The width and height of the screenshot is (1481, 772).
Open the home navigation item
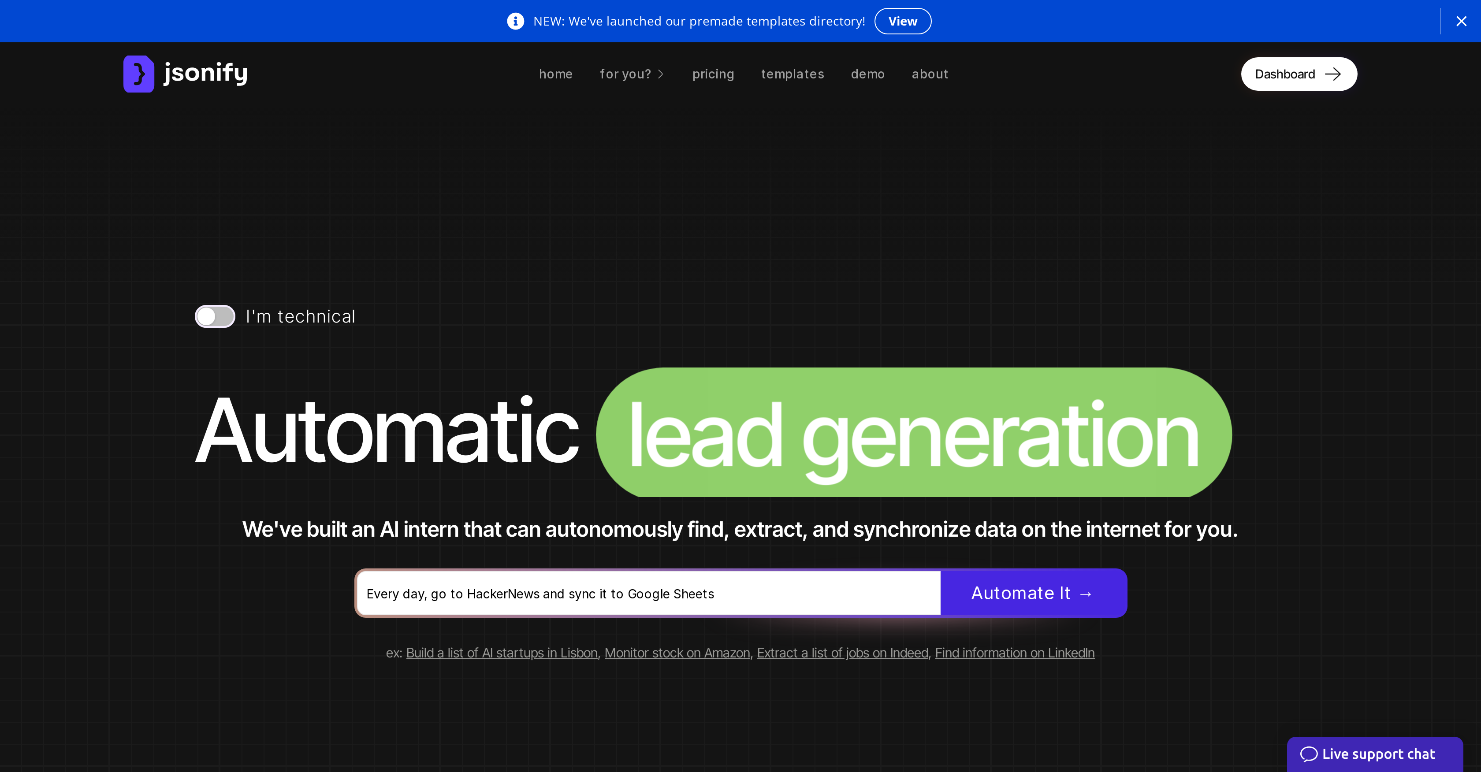click(555, 74)
